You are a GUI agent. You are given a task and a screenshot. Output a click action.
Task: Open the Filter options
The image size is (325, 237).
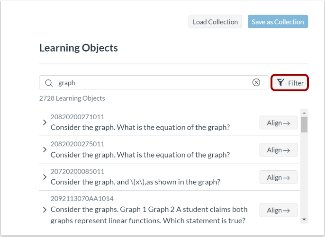tap(290, 83)
